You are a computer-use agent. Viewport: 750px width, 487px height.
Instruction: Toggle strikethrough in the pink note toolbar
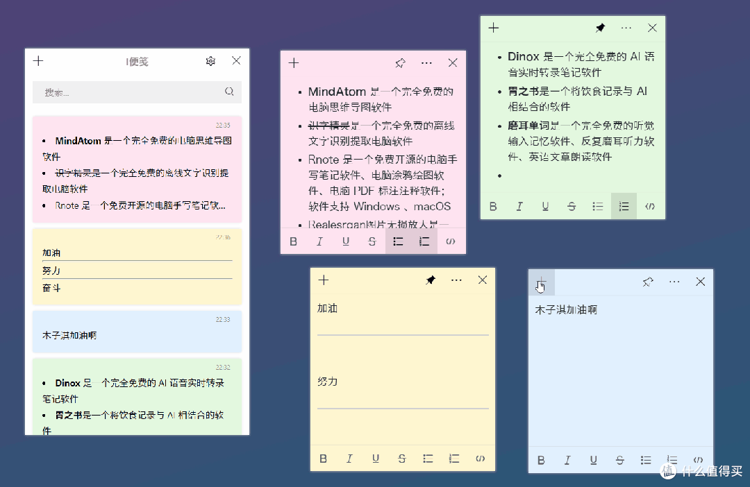pos(372,242)
